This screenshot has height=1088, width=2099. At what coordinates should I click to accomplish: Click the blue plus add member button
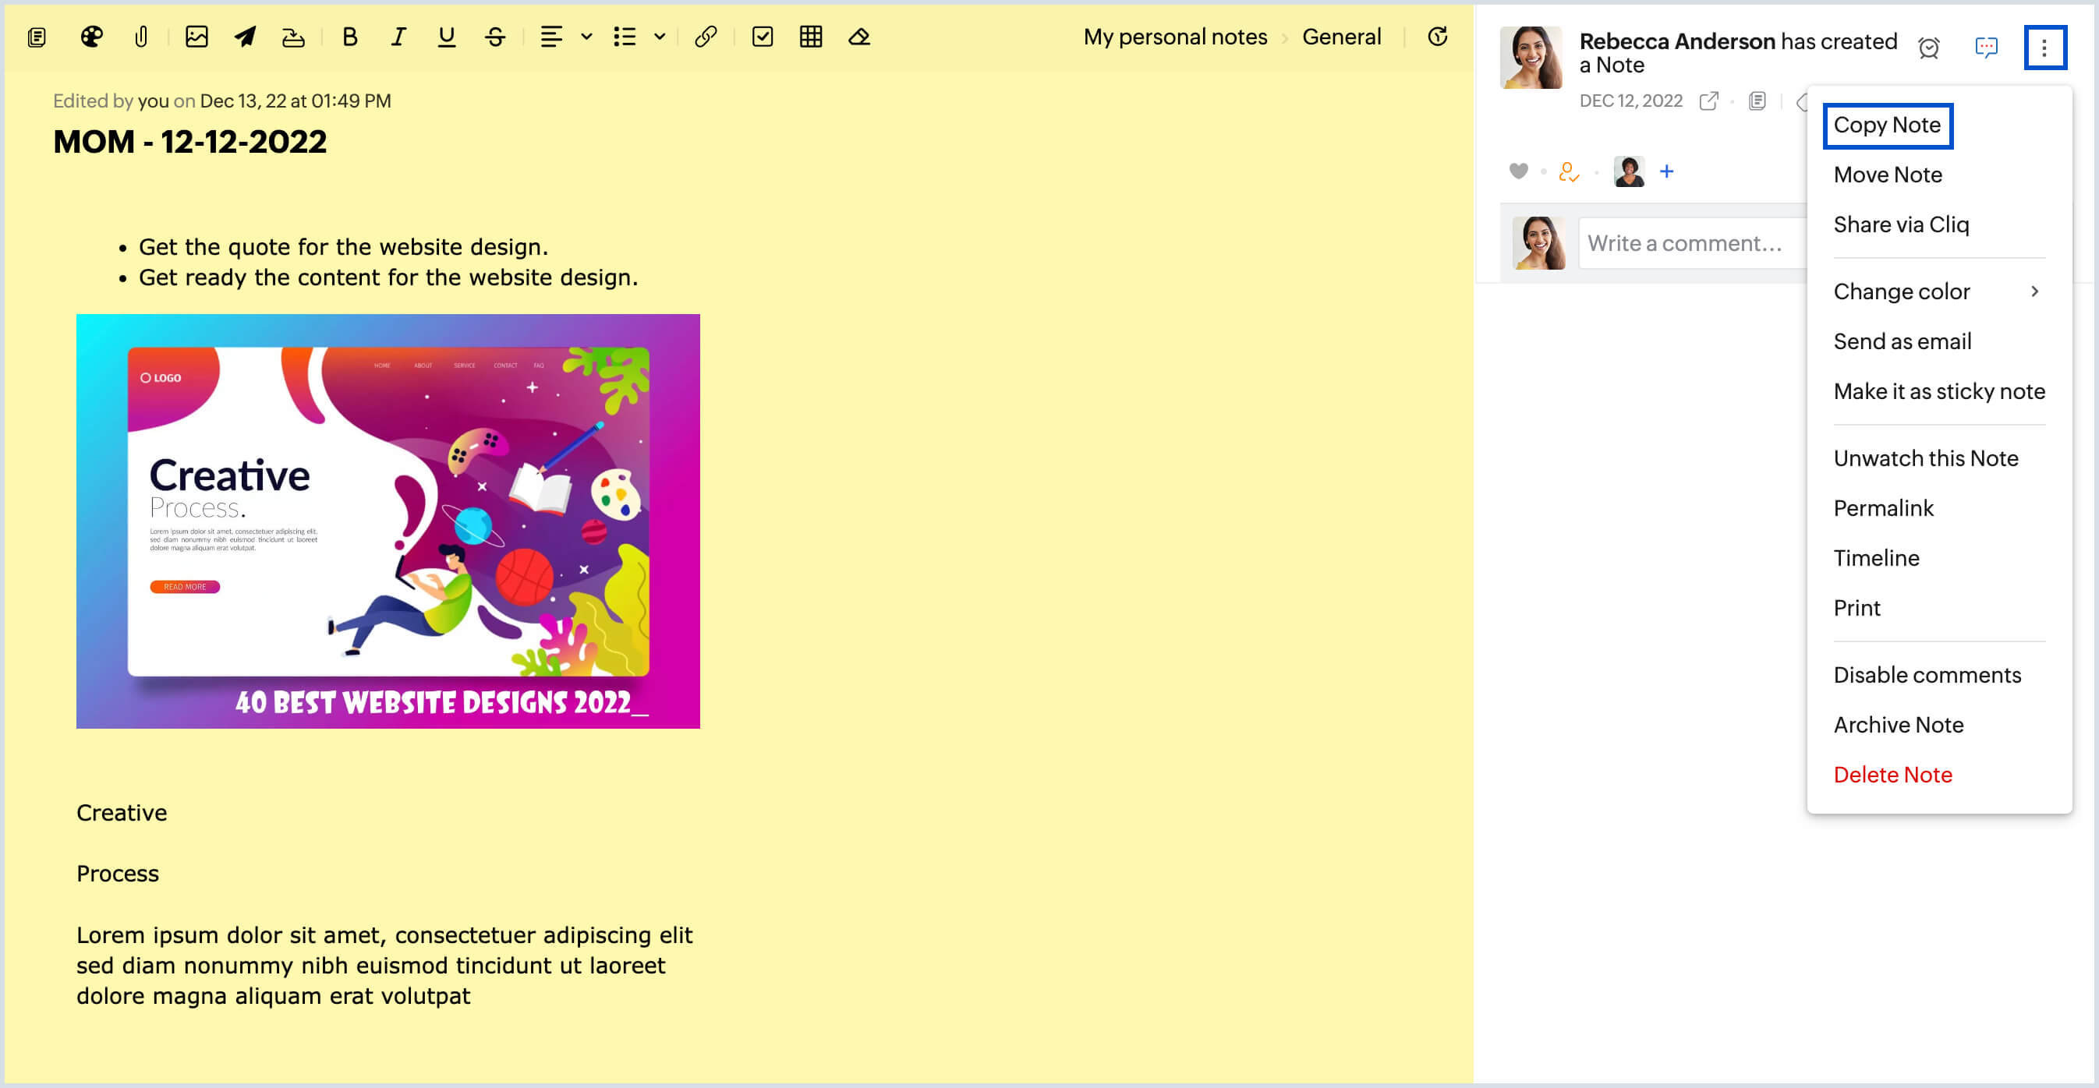[1666, 171]
